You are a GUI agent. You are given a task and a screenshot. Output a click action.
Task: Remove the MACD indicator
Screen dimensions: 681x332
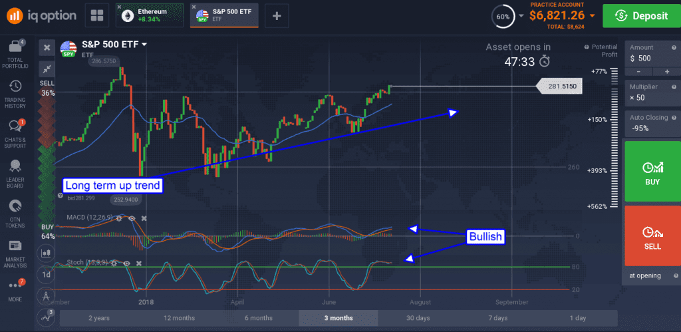[144, 218]
